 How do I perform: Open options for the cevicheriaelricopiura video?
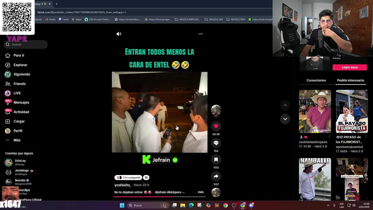coord(329,137)
